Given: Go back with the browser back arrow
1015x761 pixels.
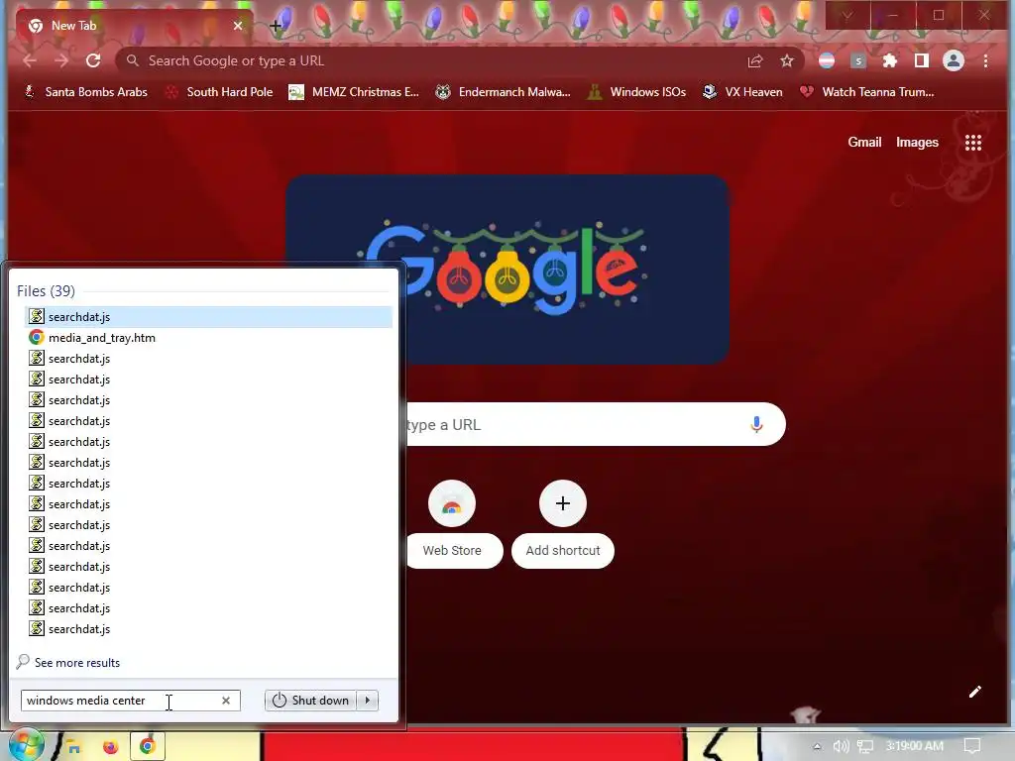Looking at the screenshot, I should [x=30, y=60].
